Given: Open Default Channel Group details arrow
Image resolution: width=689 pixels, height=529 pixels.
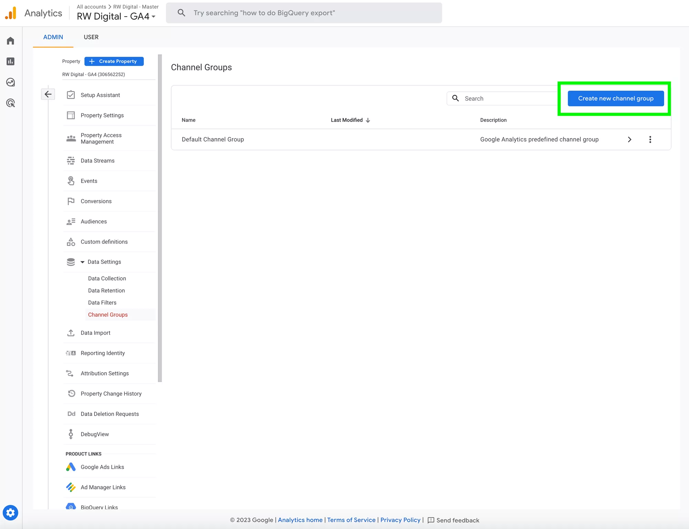Looking at the screenshot, I should tap(630, 140).
